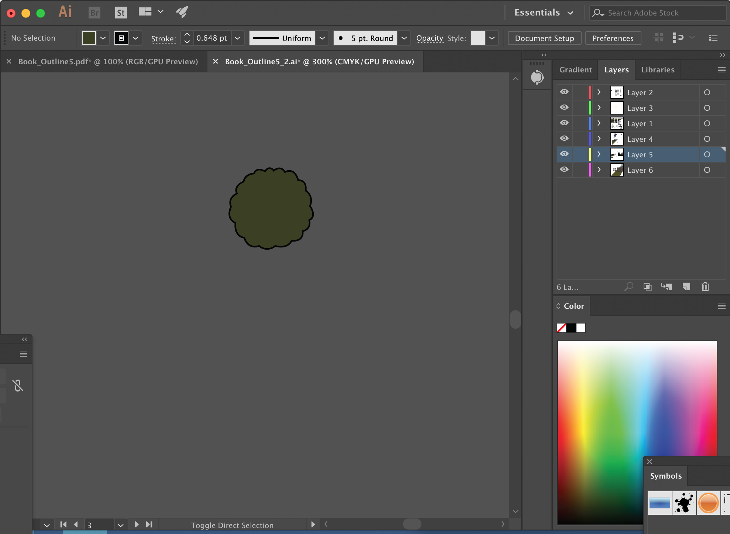Click the circular panel icon in the dock
This screenshot has height=534, width=730.
tap(537, 77)
